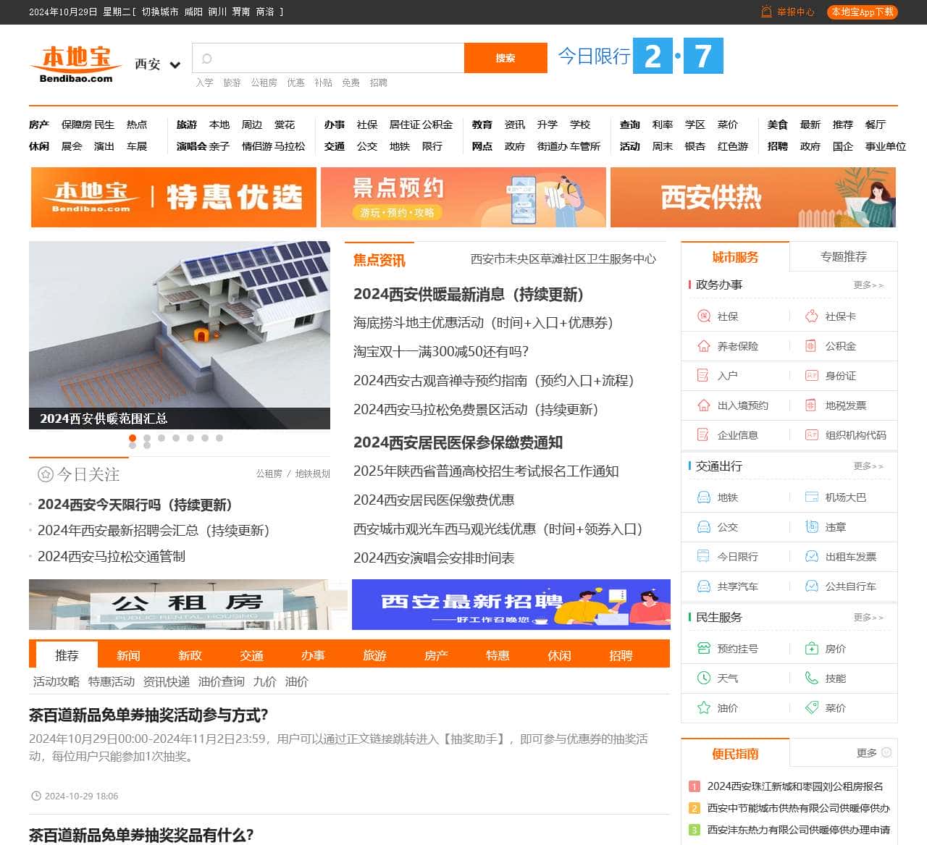Select the 身份证 service icon
Image resolution: width=927 pixels, height=845 pixels.
point(811,376)
